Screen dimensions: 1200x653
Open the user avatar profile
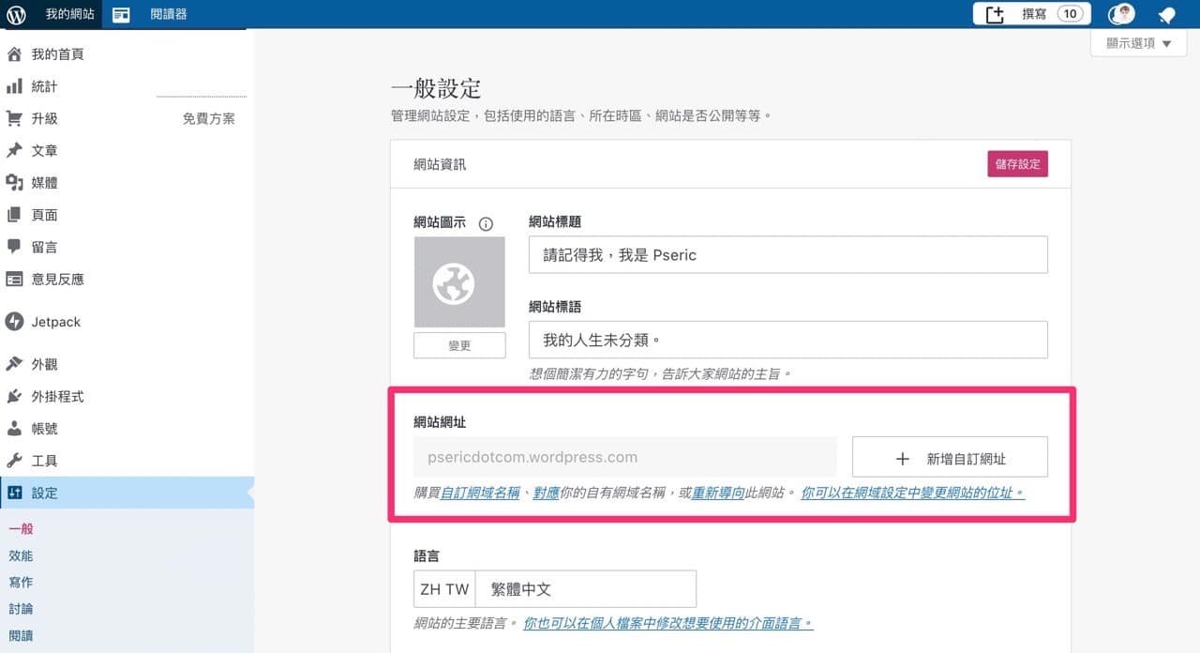(x=1121, y=14)
